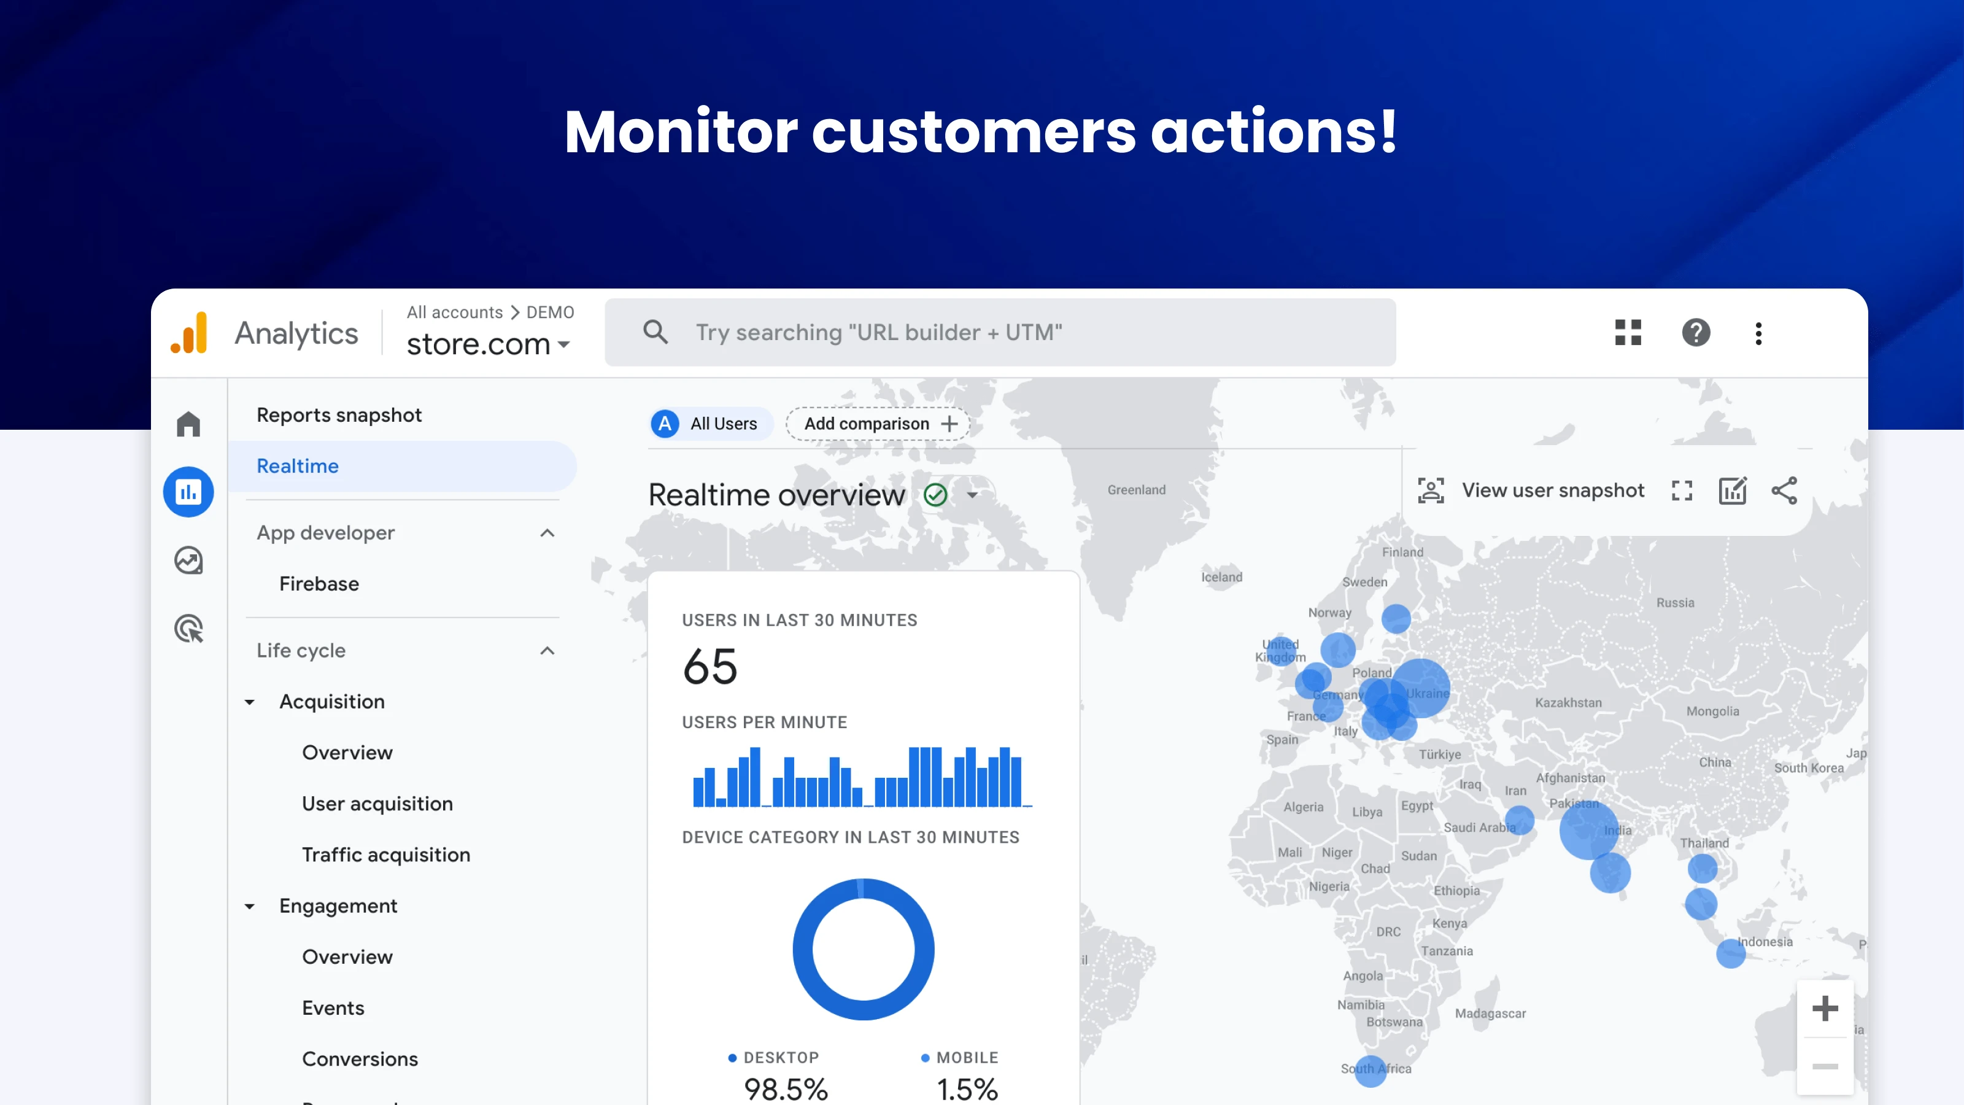Open the Advertising cursor target icon

[x=188, y=629]
